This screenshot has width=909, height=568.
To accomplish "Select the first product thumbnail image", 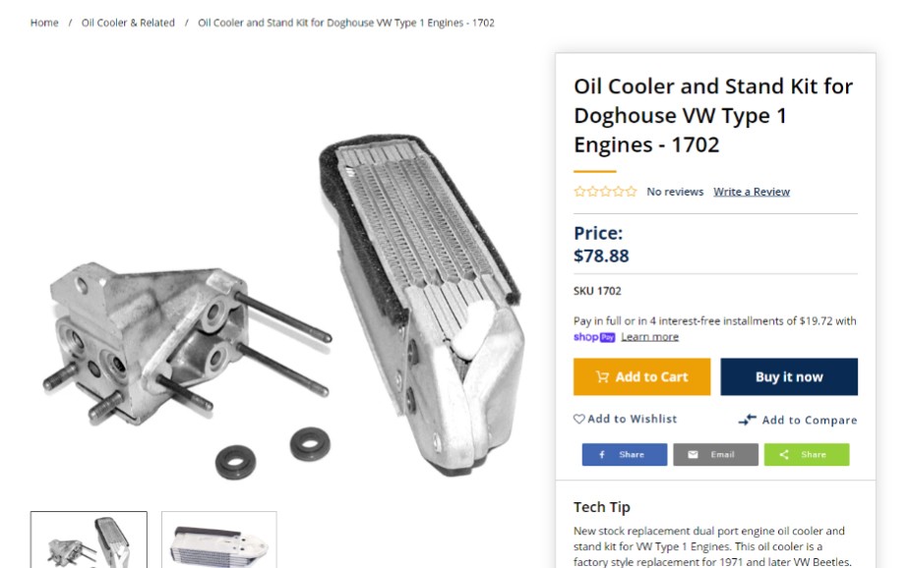I will tap(89, 540).
